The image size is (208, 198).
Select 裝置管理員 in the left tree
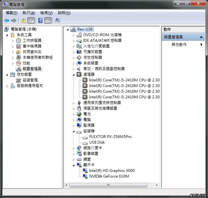[x=32, y=69]
